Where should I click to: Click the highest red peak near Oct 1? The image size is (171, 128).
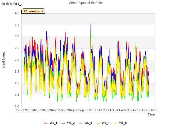coord(91,24)
